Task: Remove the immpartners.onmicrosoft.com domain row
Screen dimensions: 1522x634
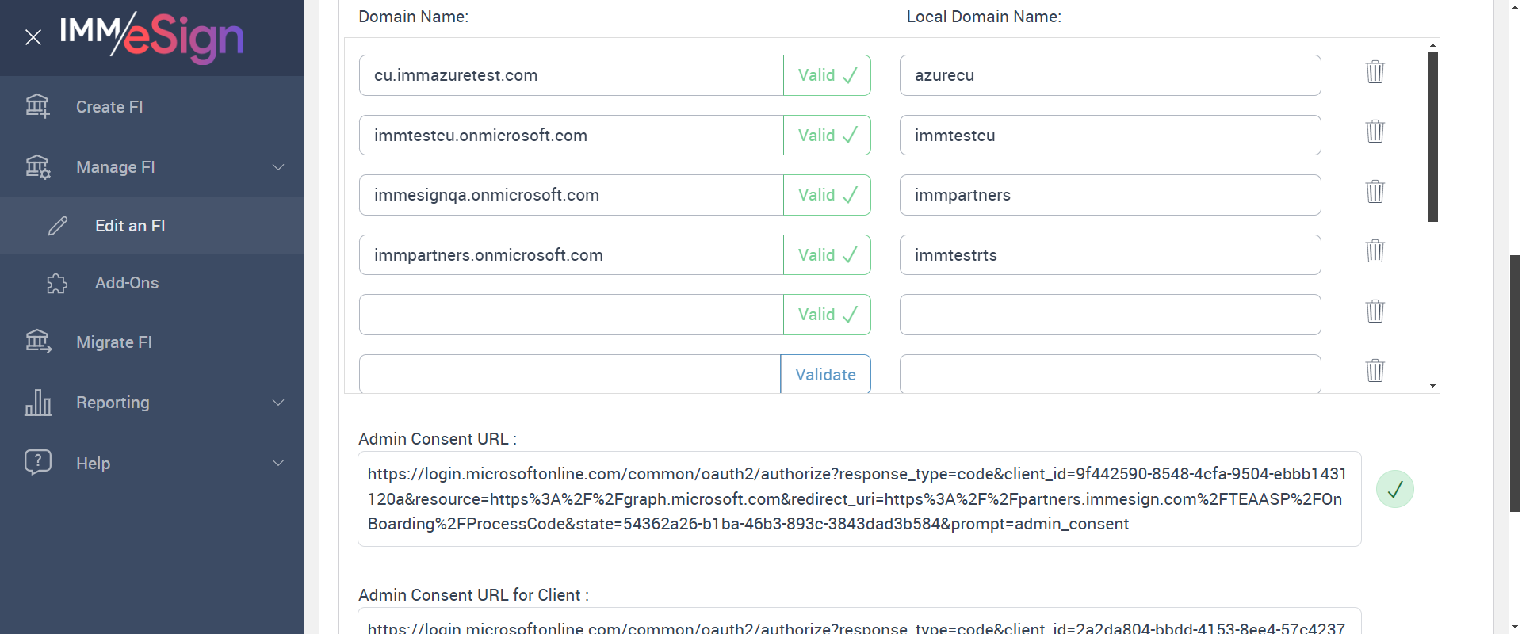Action: click(1375, 251)
